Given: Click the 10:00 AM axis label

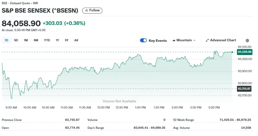Looking at the screenshot, I should [x=30, y=108].
